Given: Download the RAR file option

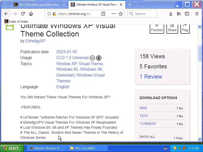Looking at the screenshot, I should [143, 108].
